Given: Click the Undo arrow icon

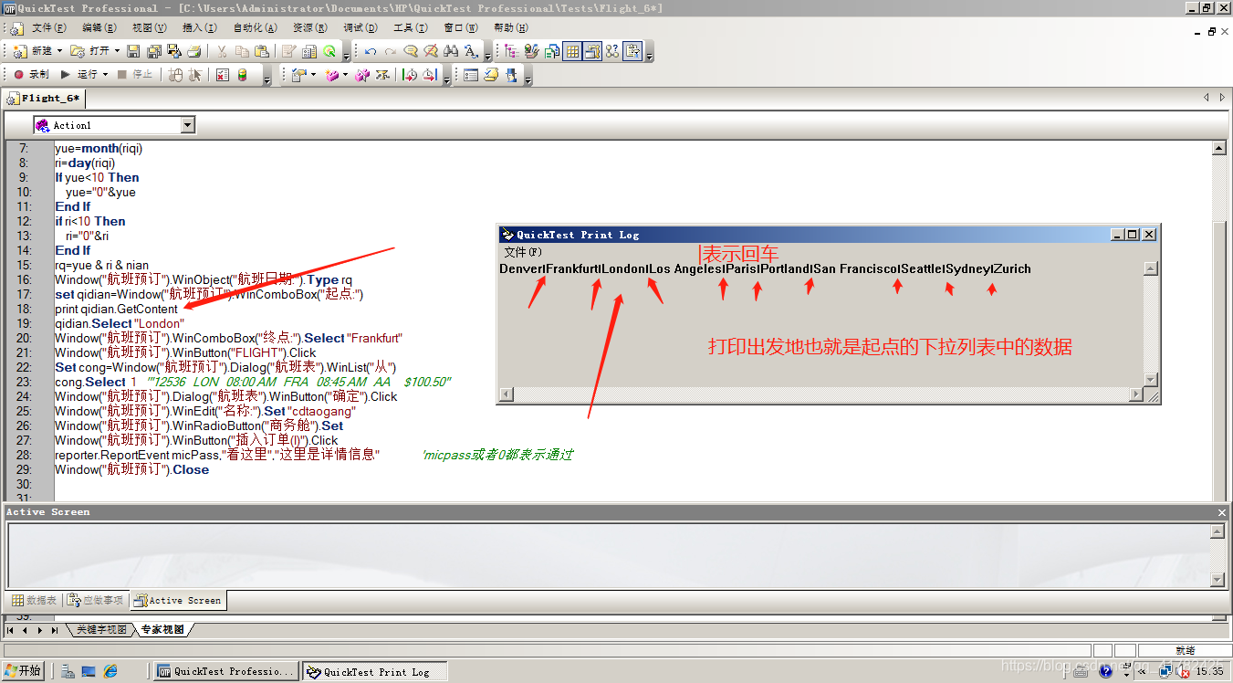Looking at the screenshot, I should 370,51.
